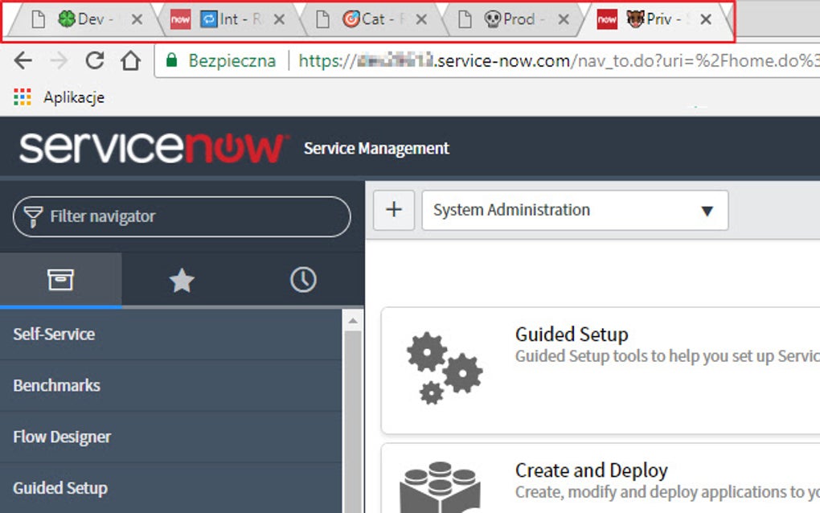
Task: Open Flow Designer from the sidebar
Action: click(61, 437)
